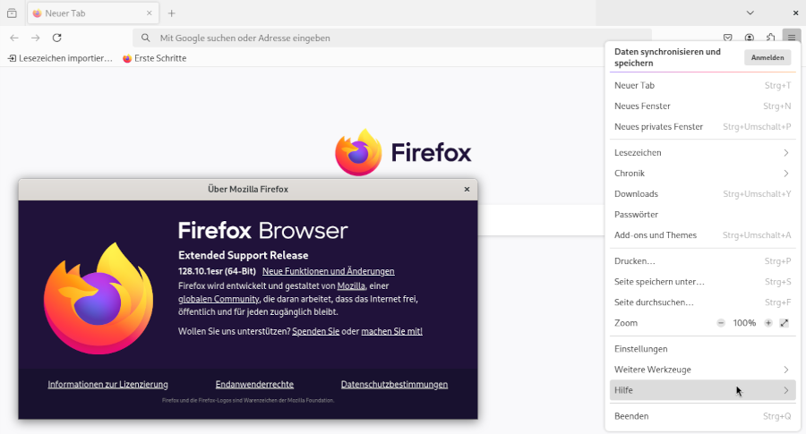Click Daten synchronisieren und speichern text
The width and height of the screenshot is (806, 434).
click(x=667, y=57)
